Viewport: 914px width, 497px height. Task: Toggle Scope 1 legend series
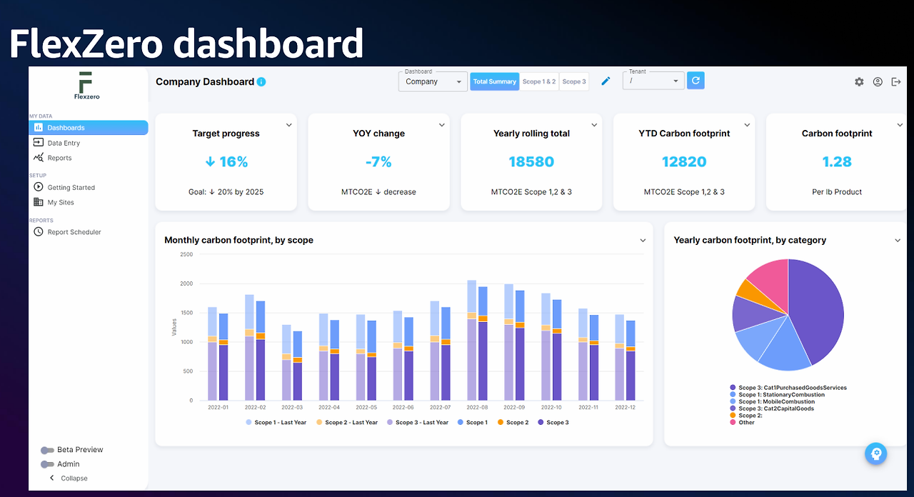coord(473,423)
